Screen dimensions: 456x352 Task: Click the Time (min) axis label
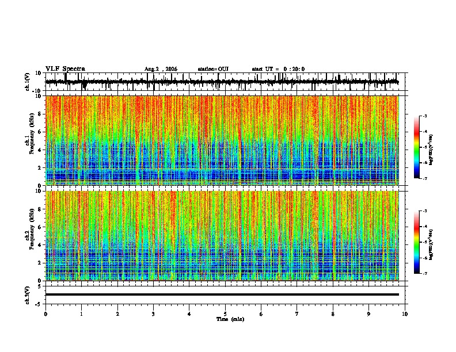(230, 319)
